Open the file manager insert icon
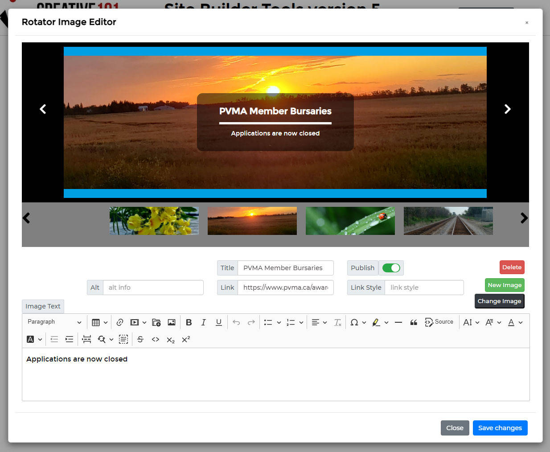The height and width of the screenshot is (452, 550). pos(156,322)
